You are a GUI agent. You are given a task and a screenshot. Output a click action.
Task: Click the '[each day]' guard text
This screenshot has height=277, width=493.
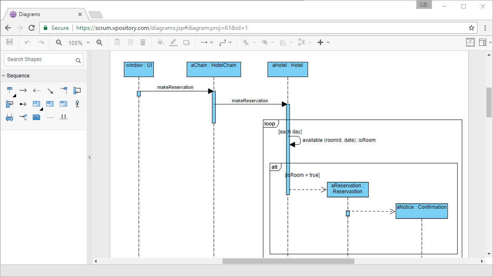point(290,132)
